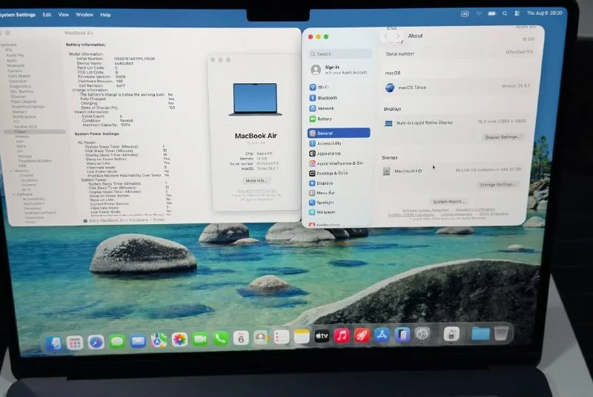Click the Macintosh HD storage row

pos(453,171)
